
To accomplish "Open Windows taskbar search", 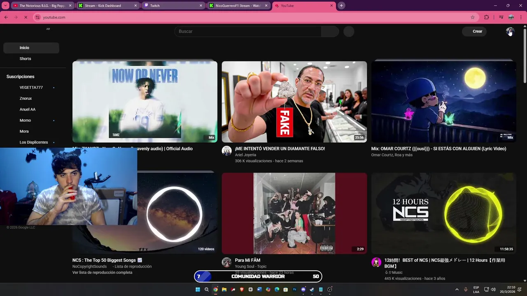I will pos(207,289).
